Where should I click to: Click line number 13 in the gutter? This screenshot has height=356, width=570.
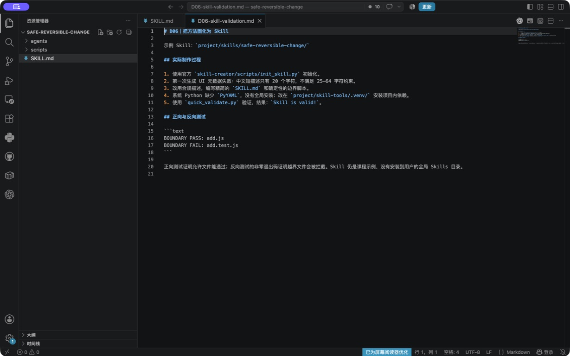coord(151,117)
